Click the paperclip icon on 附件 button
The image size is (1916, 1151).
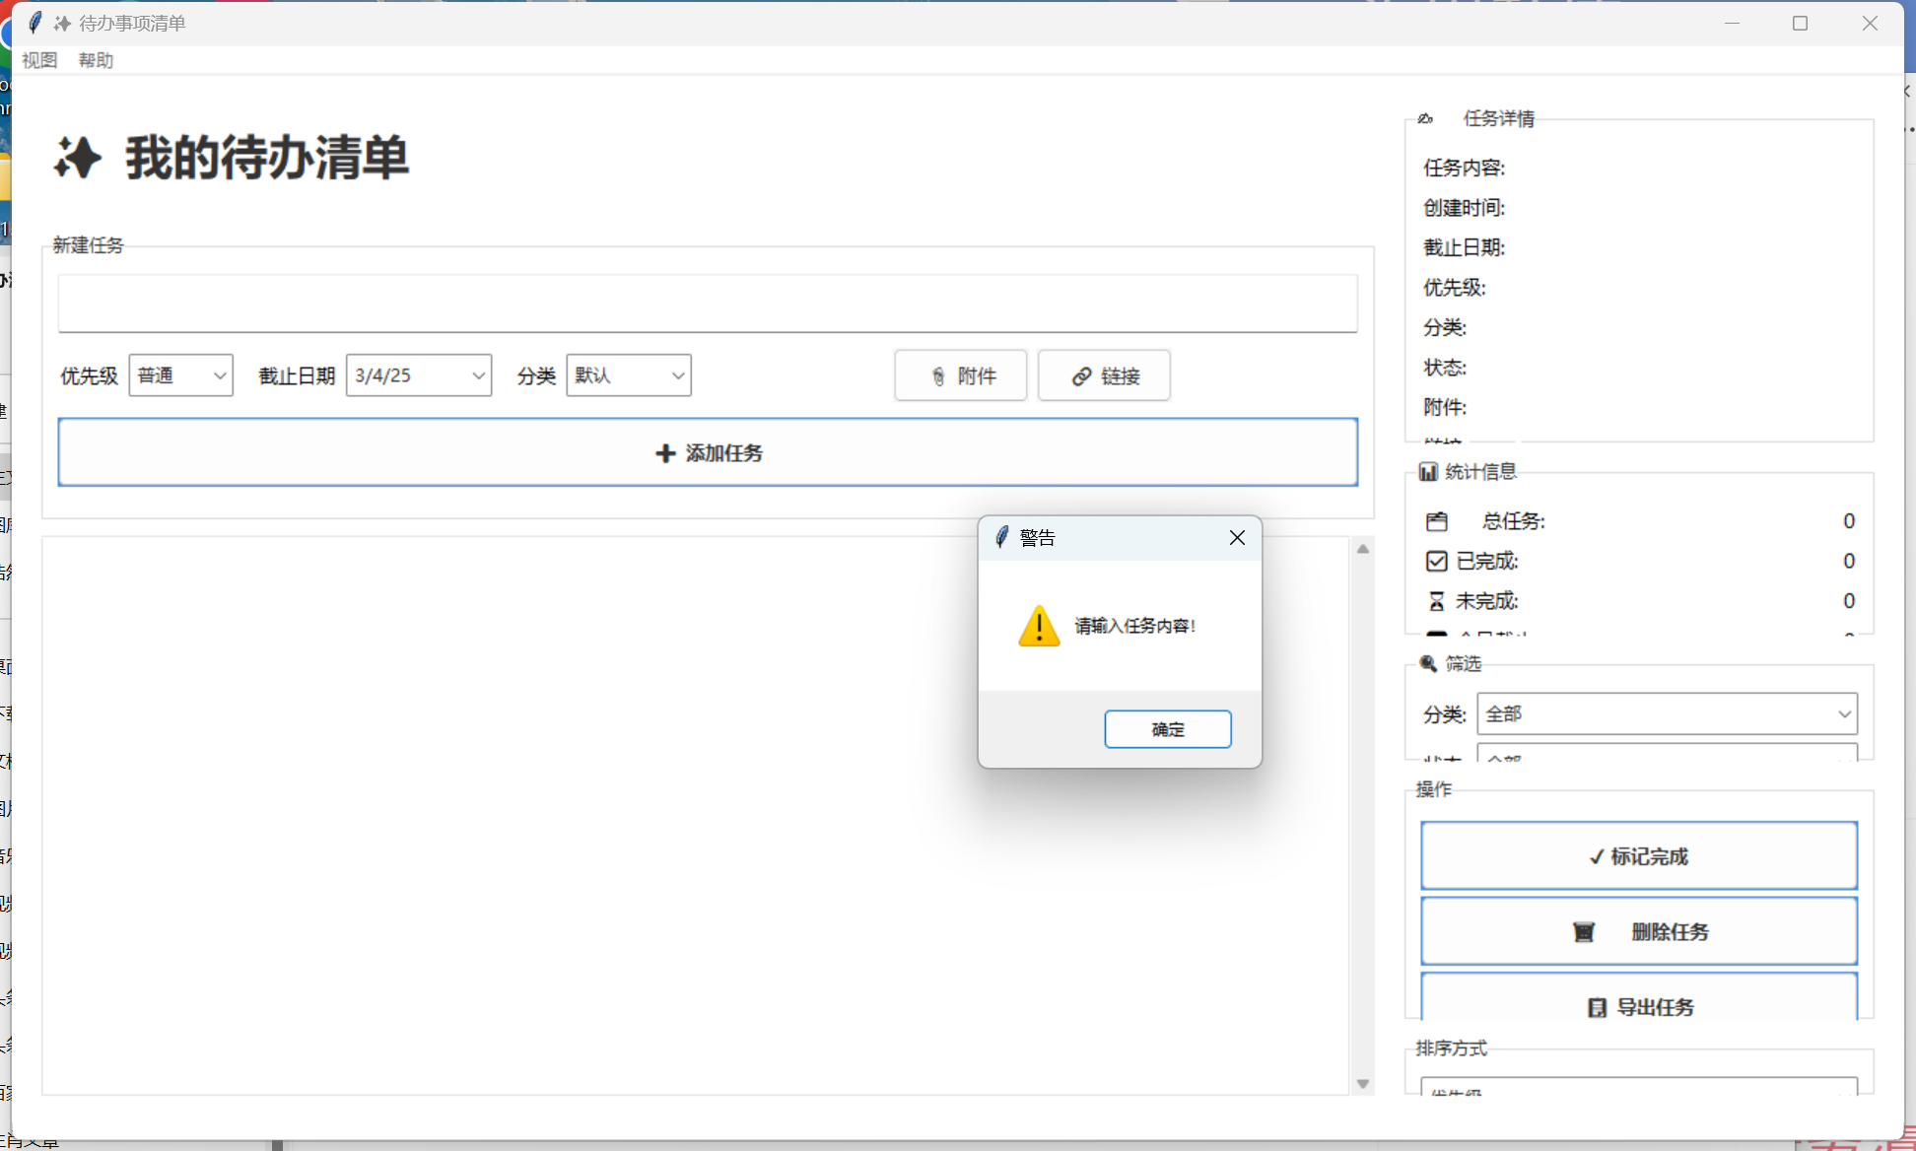pos(938,376)
